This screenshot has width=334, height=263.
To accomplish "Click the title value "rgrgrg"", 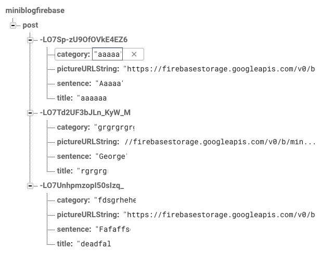I will [x=92, y=171].
